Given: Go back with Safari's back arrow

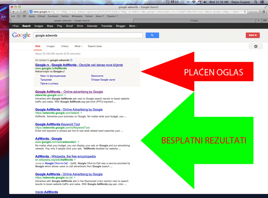Looking at the screenshot, I should 13,12.
